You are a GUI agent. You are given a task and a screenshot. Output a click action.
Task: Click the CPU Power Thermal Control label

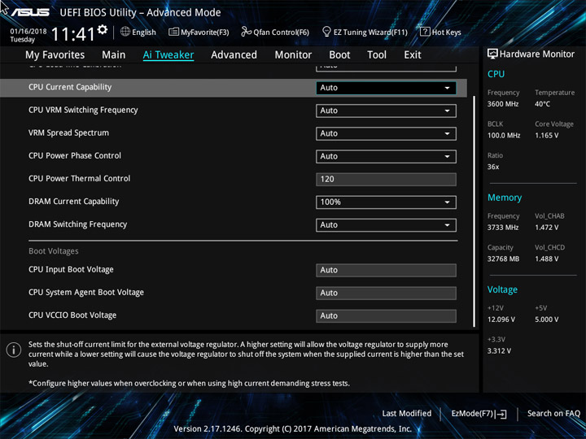(x=79, y=178)
